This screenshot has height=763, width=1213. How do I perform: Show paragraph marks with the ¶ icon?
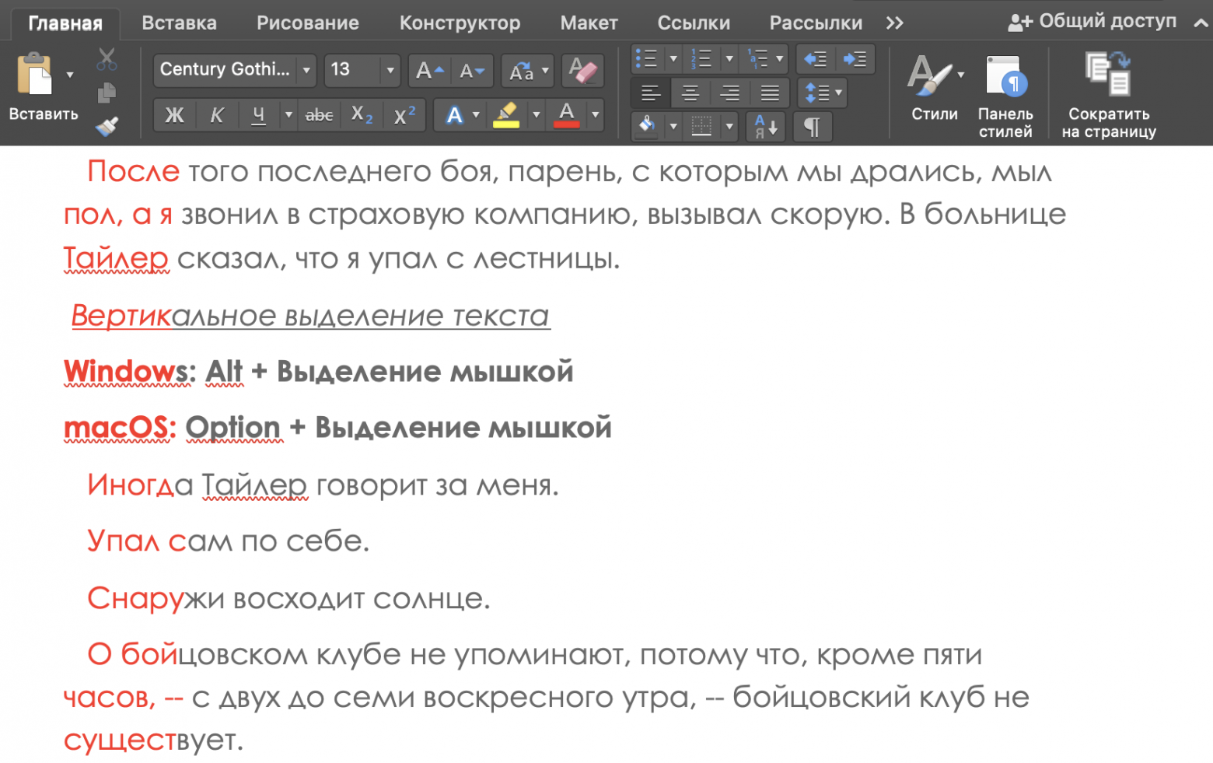click(813, 127)
